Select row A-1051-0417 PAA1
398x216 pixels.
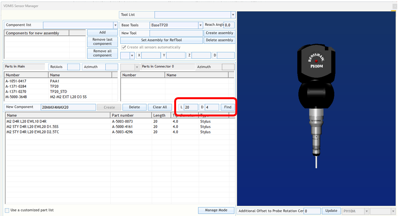(61, 81)
